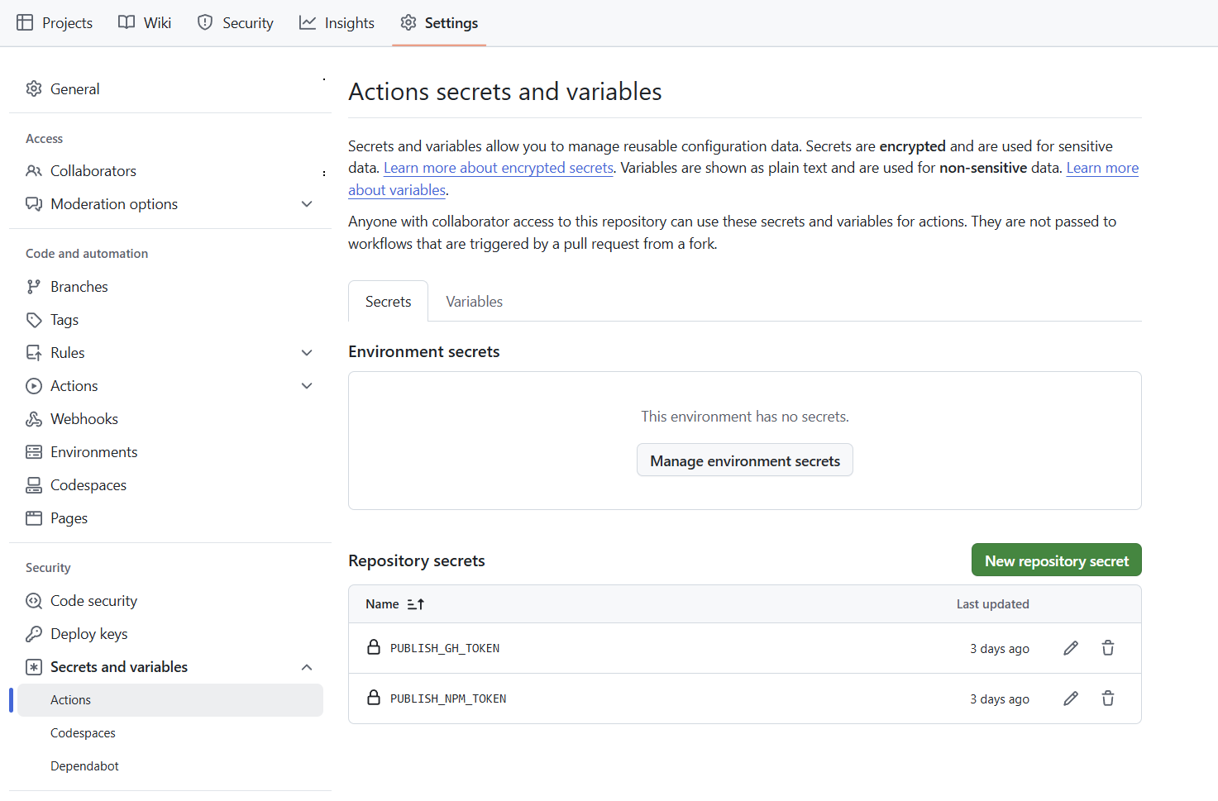Open Branches settings
The width and height of the screenshot is (1218, 801).
point(170,287)
